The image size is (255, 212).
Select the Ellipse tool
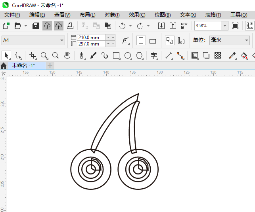(128, 56)
